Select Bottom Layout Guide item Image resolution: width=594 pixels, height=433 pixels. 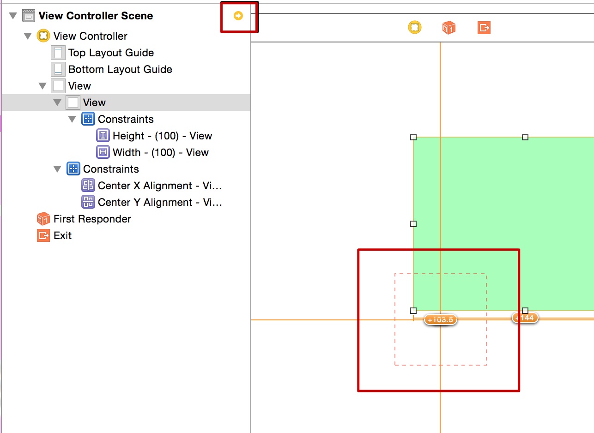point(120,69)
